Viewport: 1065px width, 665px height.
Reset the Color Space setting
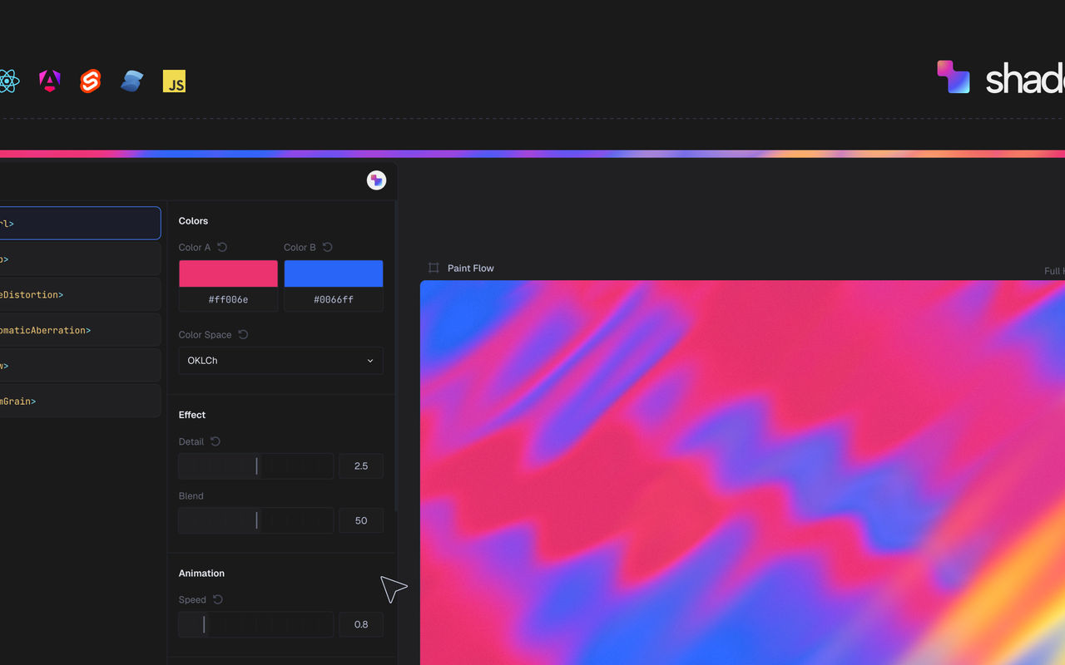[243, 334]
